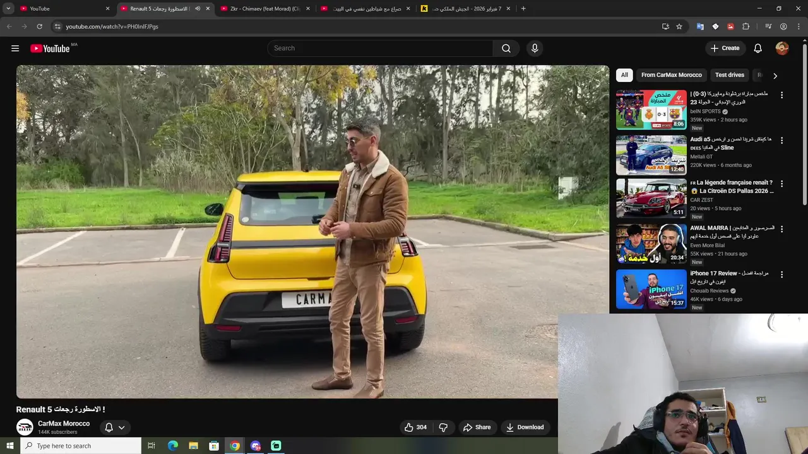Select From CarMax Morocco chip
Image resolution: width=808 pixels, height=454 pixels.
[671, 75]
